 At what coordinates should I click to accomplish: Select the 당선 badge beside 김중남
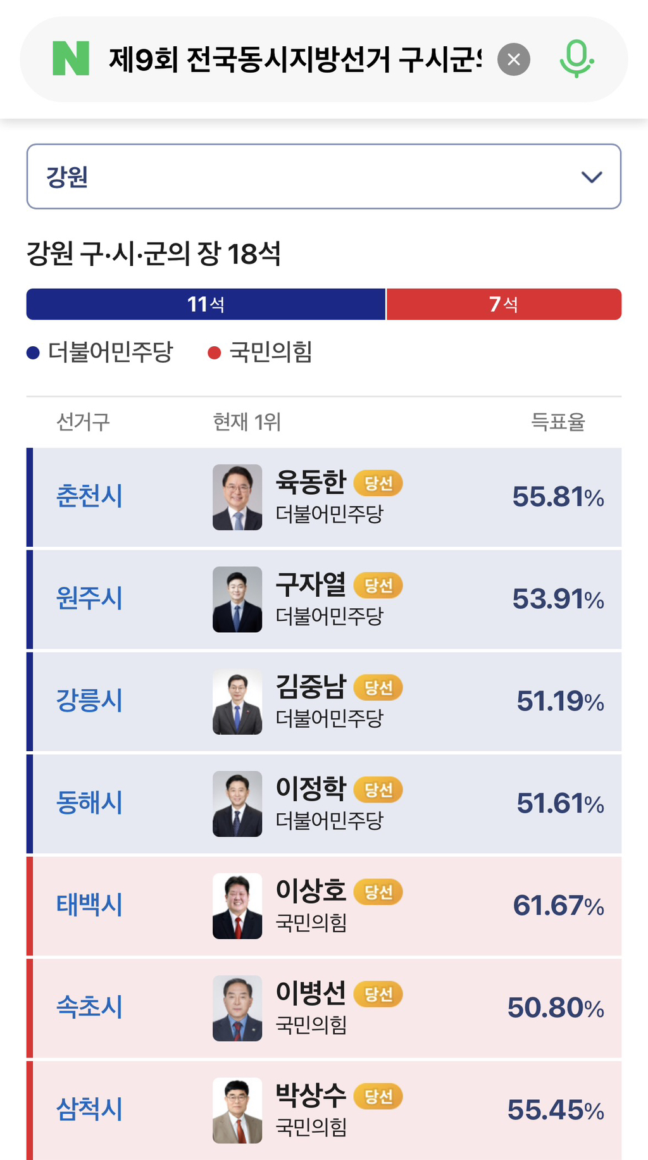pyautogui.click(x=378, y=687)
